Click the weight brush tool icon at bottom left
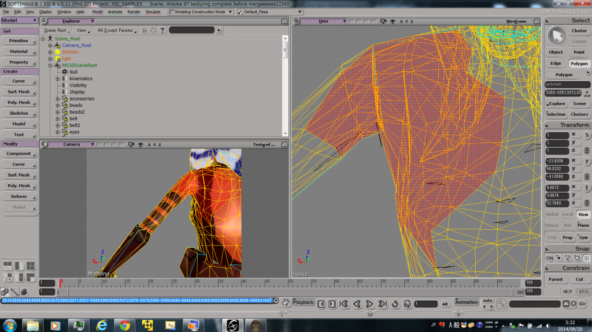 (x=14, y=292)
